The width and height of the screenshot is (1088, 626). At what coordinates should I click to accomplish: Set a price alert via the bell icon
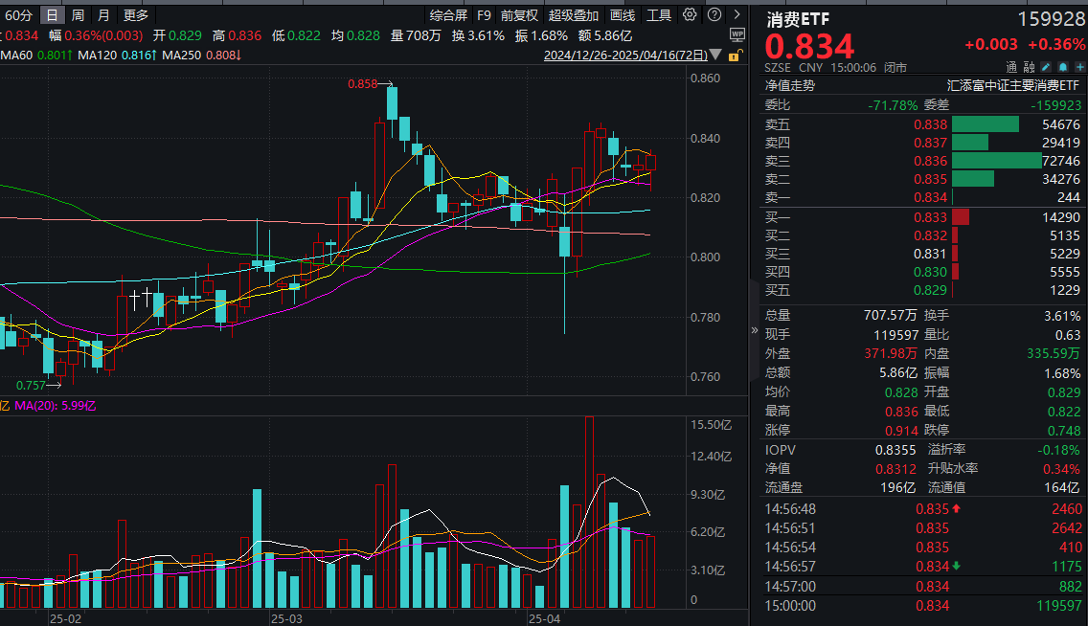click(x=1063, y=67)
